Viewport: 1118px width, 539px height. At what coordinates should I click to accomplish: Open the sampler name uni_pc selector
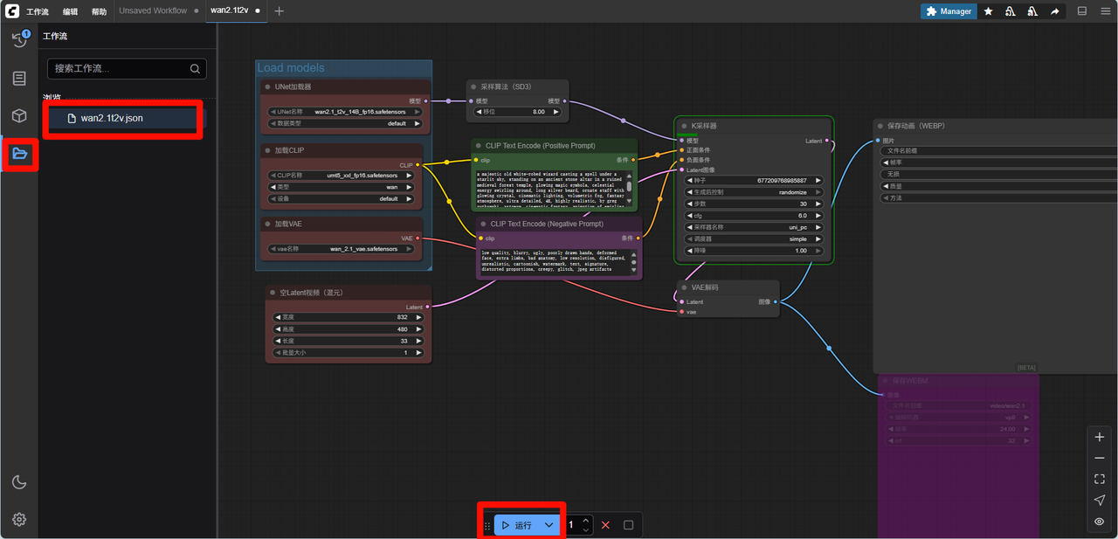point(754,227)
